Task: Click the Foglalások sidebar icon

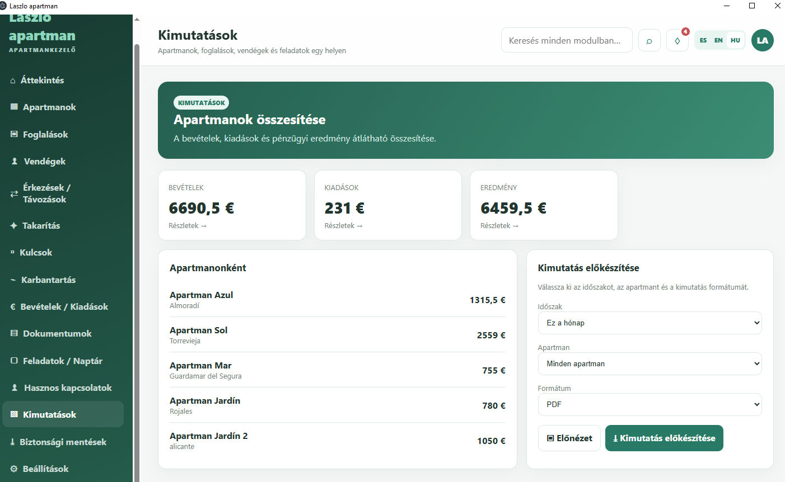Action: pos(14,134)
